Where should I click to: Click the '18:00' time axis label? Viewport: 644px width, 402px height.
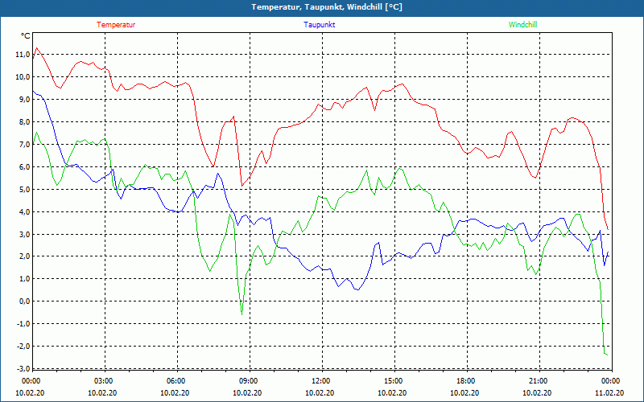[x=466, y=380]
